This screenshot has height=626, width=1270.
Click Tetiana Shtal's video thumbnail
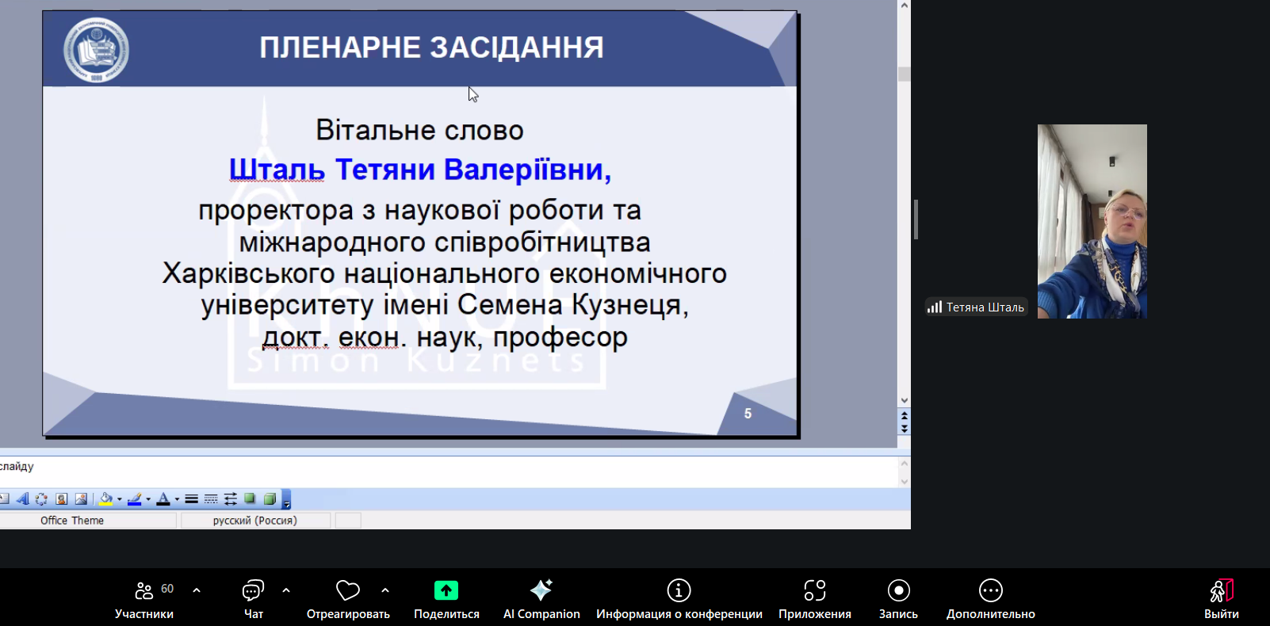(1092, 222)
